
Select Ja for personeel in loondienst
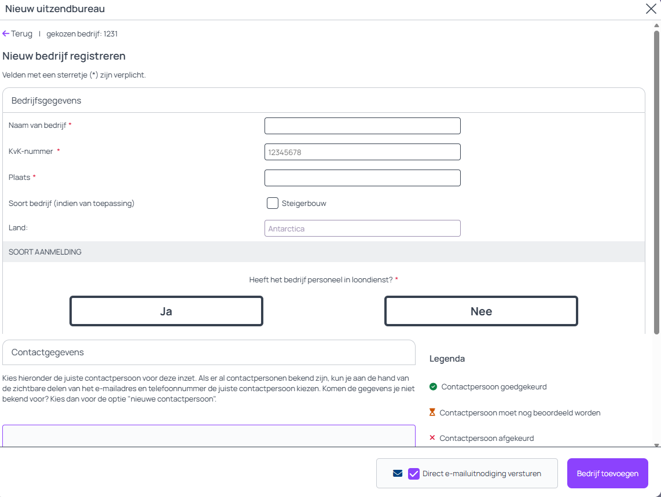click(166, 311)
